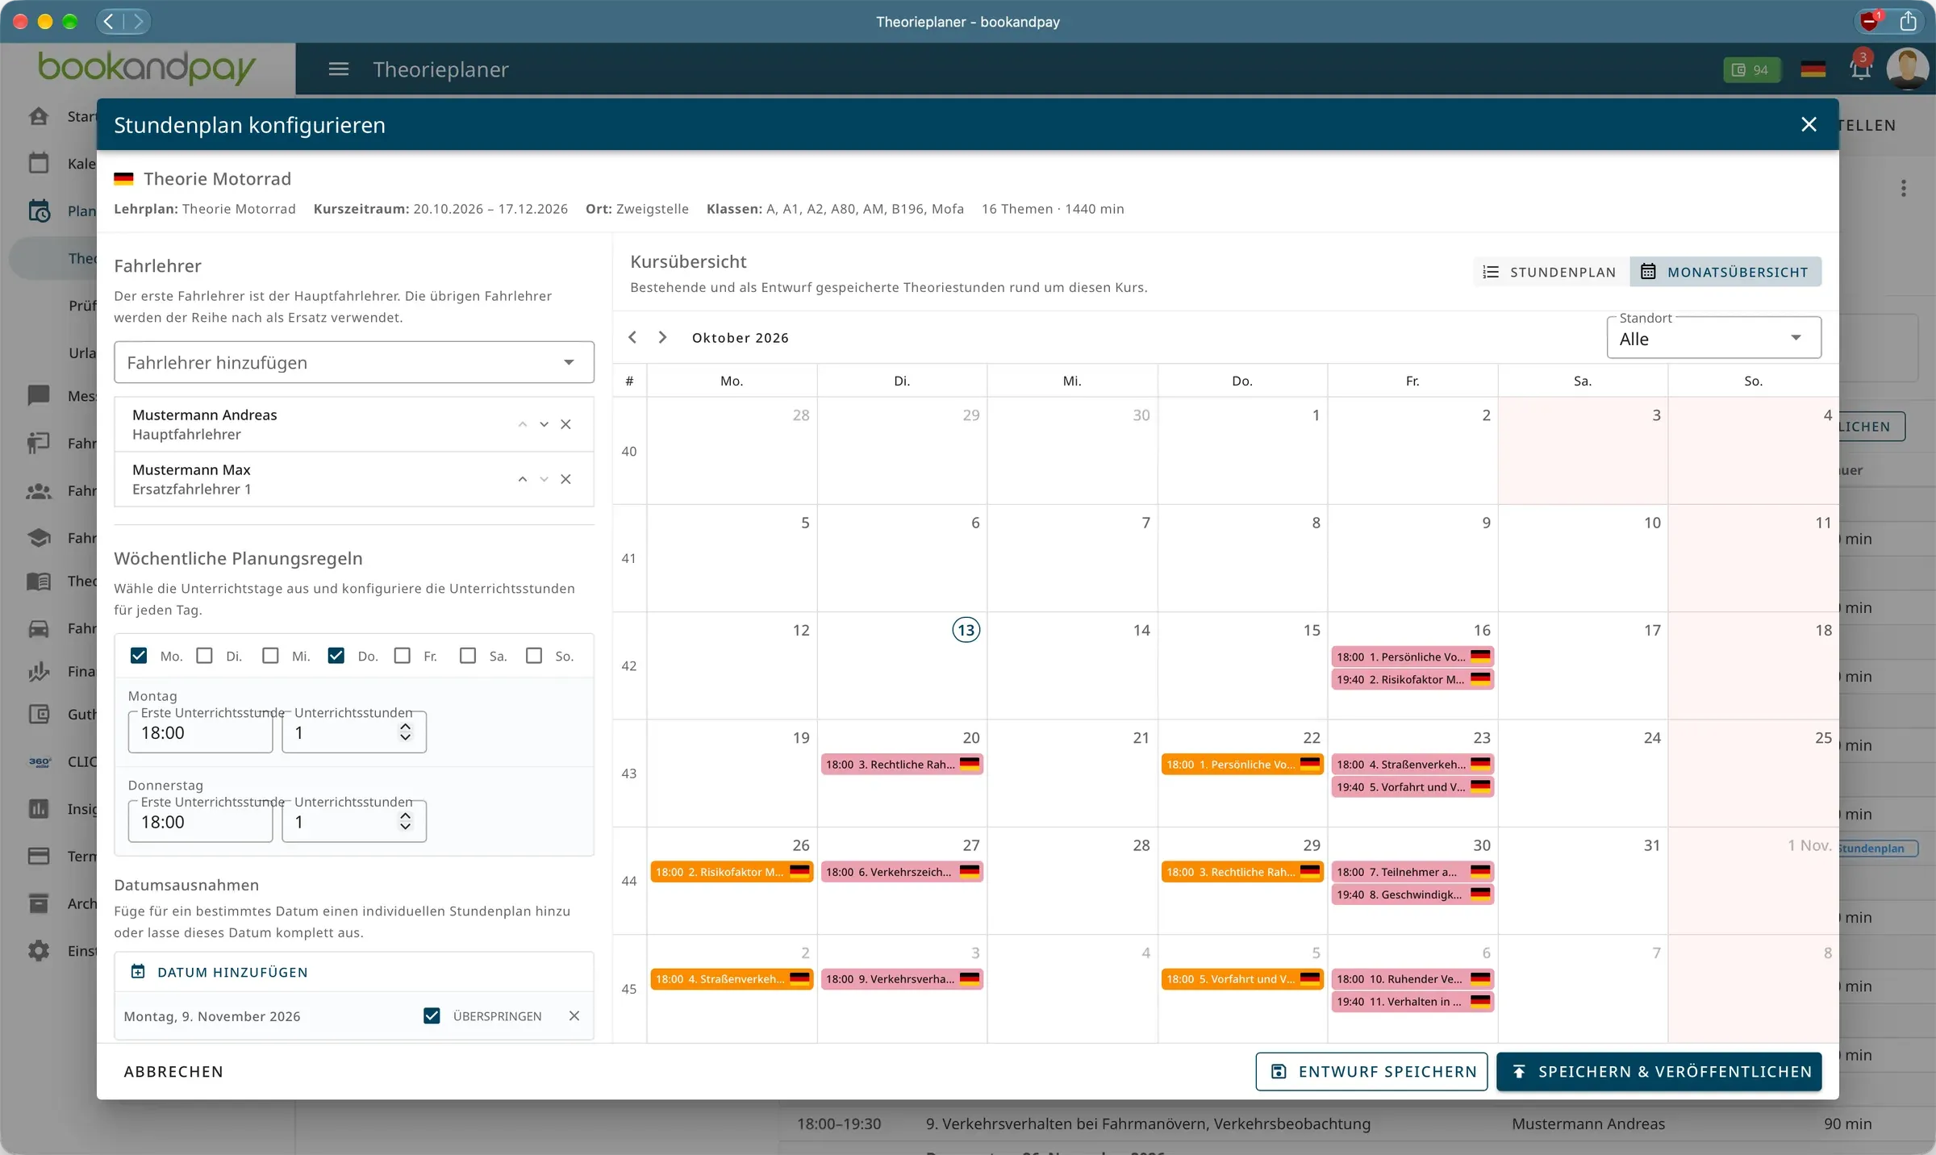Click Speichern & Veröffentlichen button
Image resolution: width=1936 pixels, height=1155 pixels.
(x=1659, y=1071)
